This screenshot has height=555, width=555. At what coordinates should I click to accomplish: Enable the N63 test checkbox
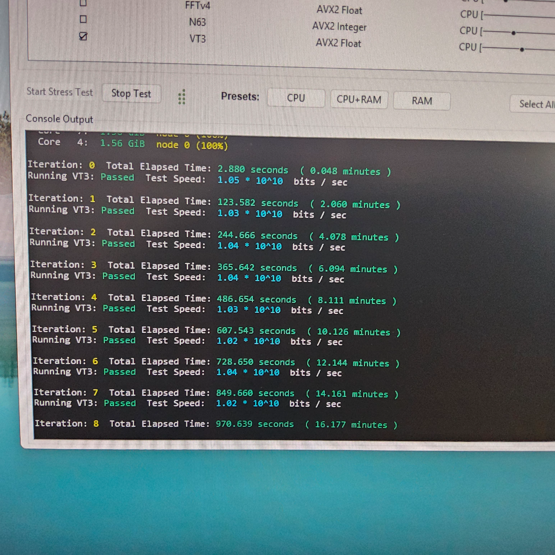click(x=83, y=19)
